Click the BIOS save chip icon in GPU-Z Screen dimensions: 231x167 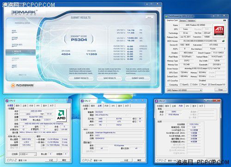(223, 41)
